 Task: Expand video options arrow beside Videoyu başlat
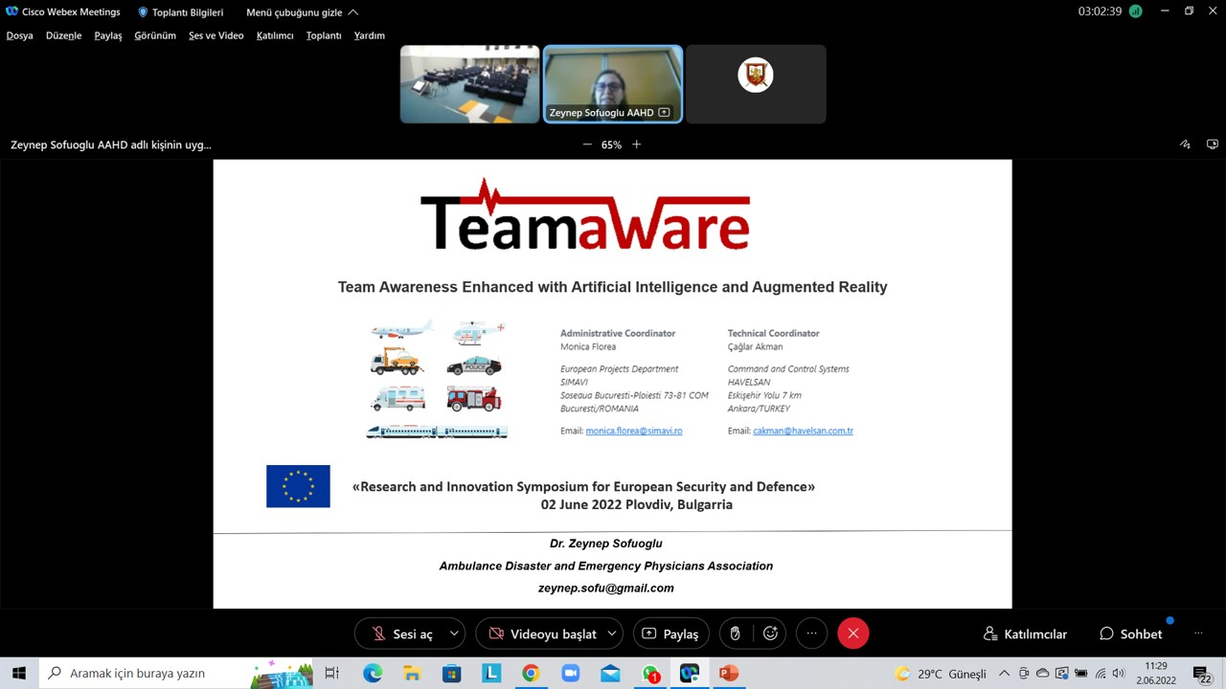pyautogui.click(x=612, y=633)
